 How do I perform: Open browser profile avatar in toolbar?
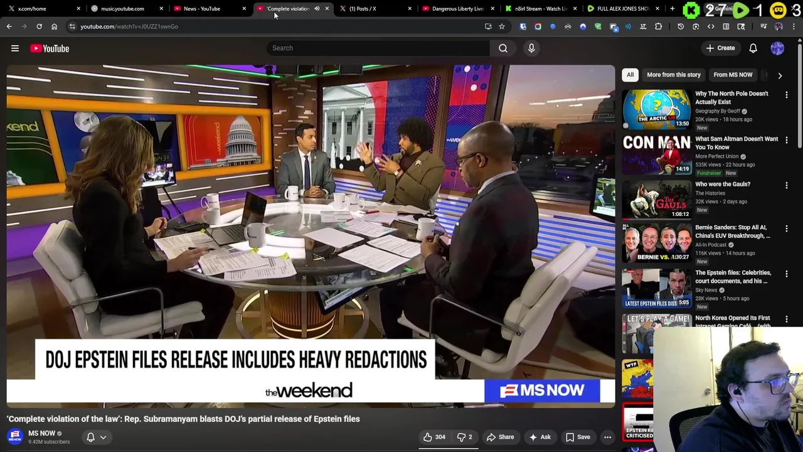tap(779, 26)
